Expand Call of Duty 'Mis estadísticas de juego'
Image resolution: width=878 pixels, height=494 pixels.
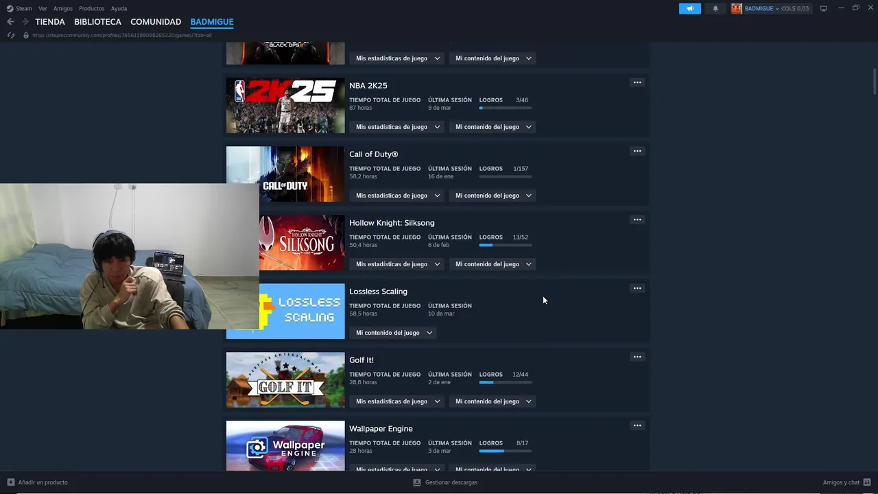pos(397,196)
